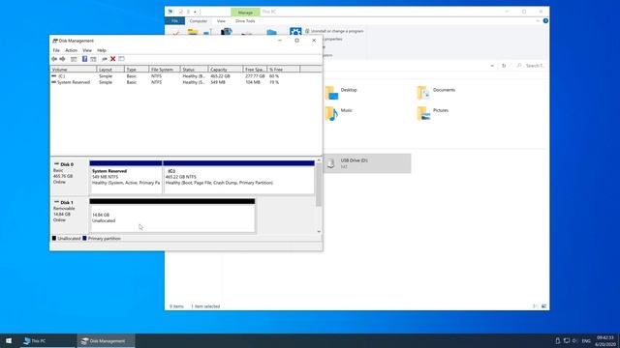
Task: Click the Windows Start button
Action: tap(9, 341)
